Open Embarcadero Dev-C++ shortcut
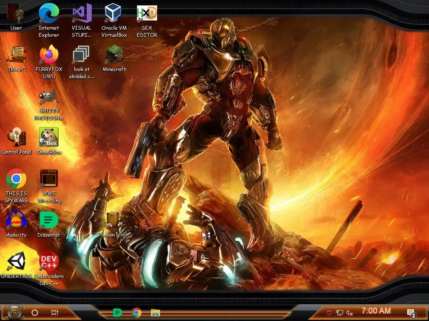The width and height of the screenshot is (429, 321). [49, 268]
